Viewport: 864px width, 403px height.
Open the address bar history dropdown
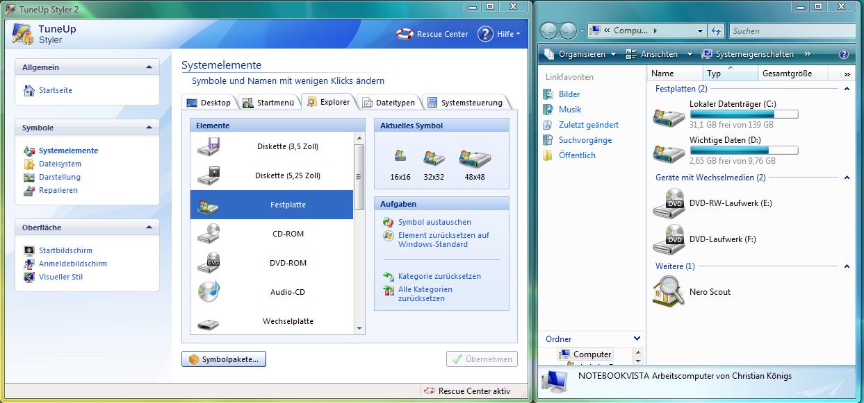click(700, 31)
